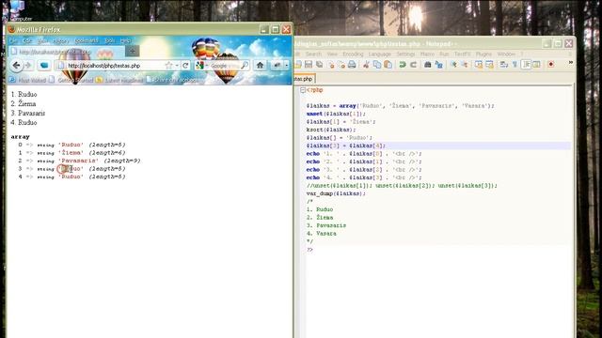602x338 pixels.
Task: Reload the page in Firefox
Action: click(x=185, y=66)
